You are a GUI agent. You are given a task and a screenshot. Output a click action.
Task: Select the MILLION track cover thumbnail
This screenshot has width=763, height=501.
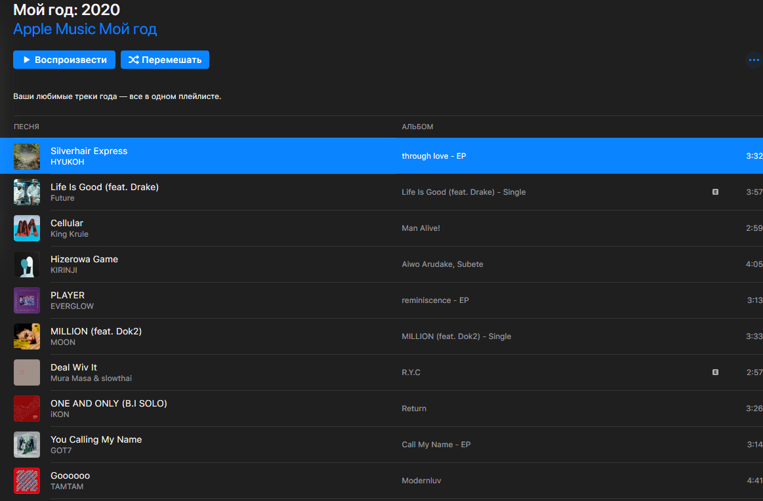pyautogui.click(x=27, y=336)
